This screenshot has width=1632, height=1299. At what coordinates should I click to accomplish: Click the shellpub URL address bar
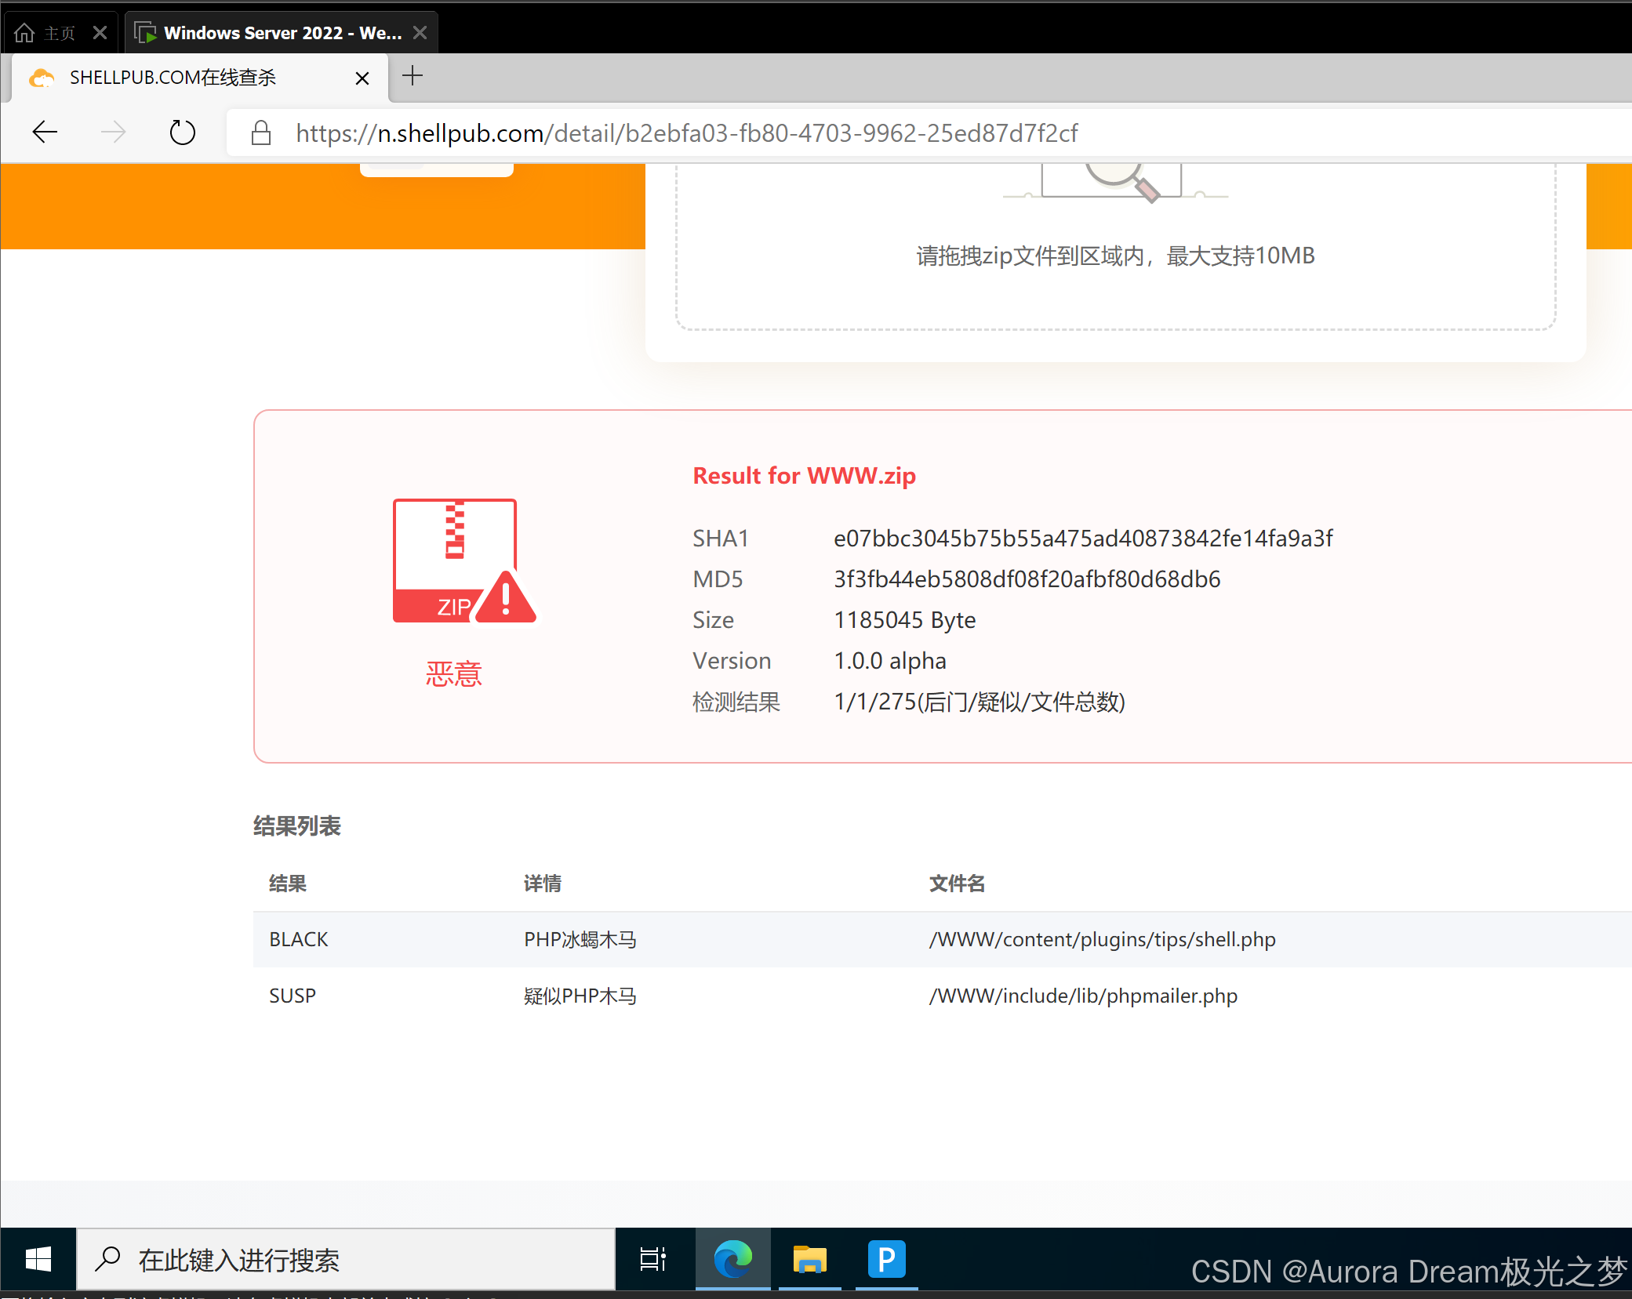click(686, 133)
